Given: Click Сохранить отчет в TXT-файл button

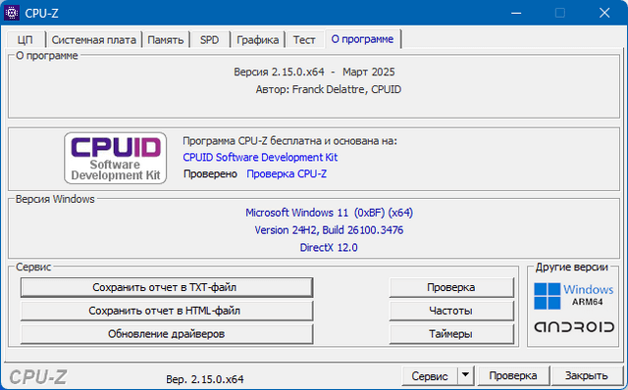Looking at the screenshot, I should tap(167, 287).
